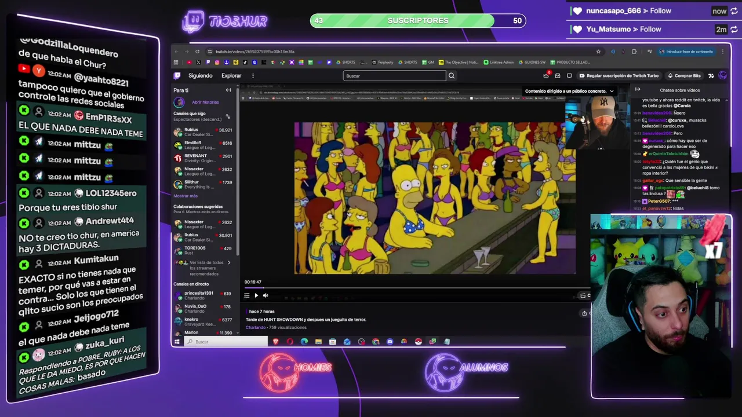Open File Explorer from taskbar

coord(318,342)
